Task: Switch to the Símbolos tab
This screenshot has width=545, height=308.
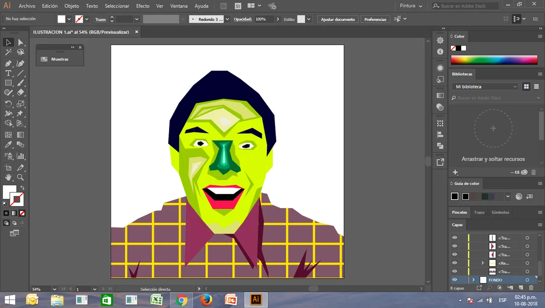Action: (500, 212)
